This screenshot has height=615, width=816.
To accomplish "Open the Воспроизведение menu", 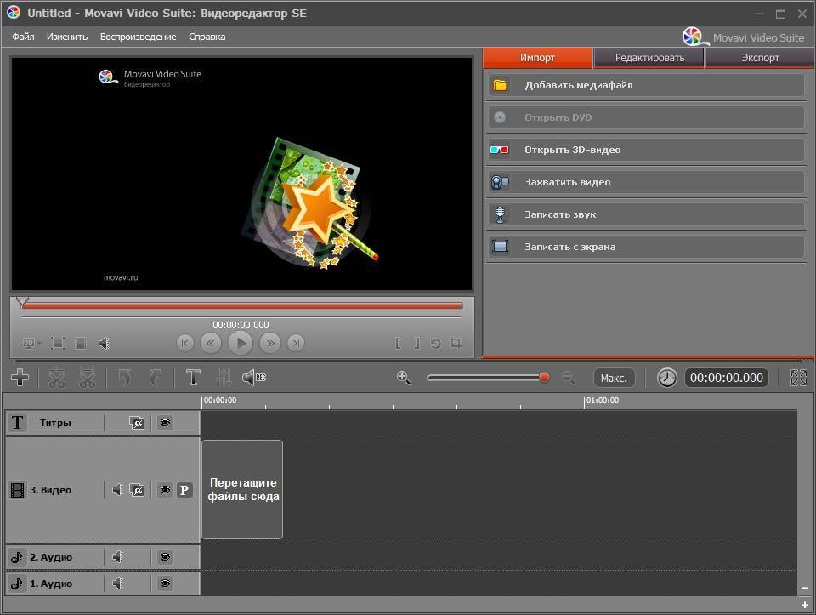I will click(x=138, y=37).
